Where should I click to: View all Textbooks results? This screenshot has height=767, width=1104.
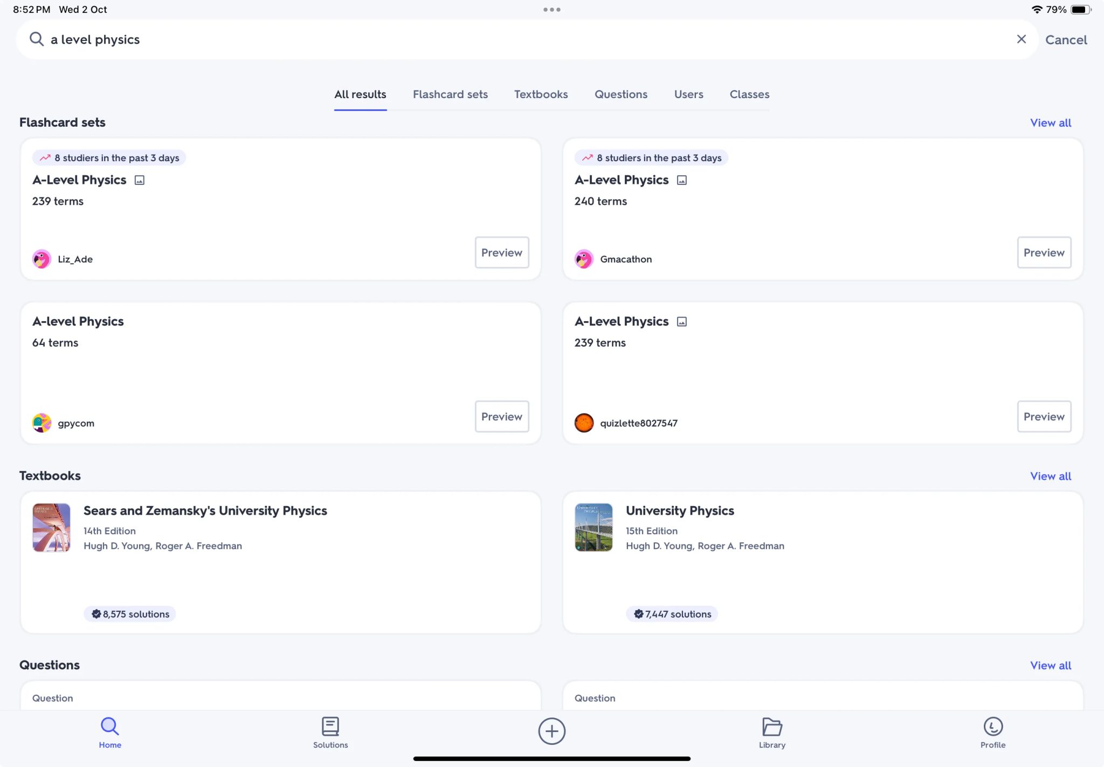(x=1050, y=476)
